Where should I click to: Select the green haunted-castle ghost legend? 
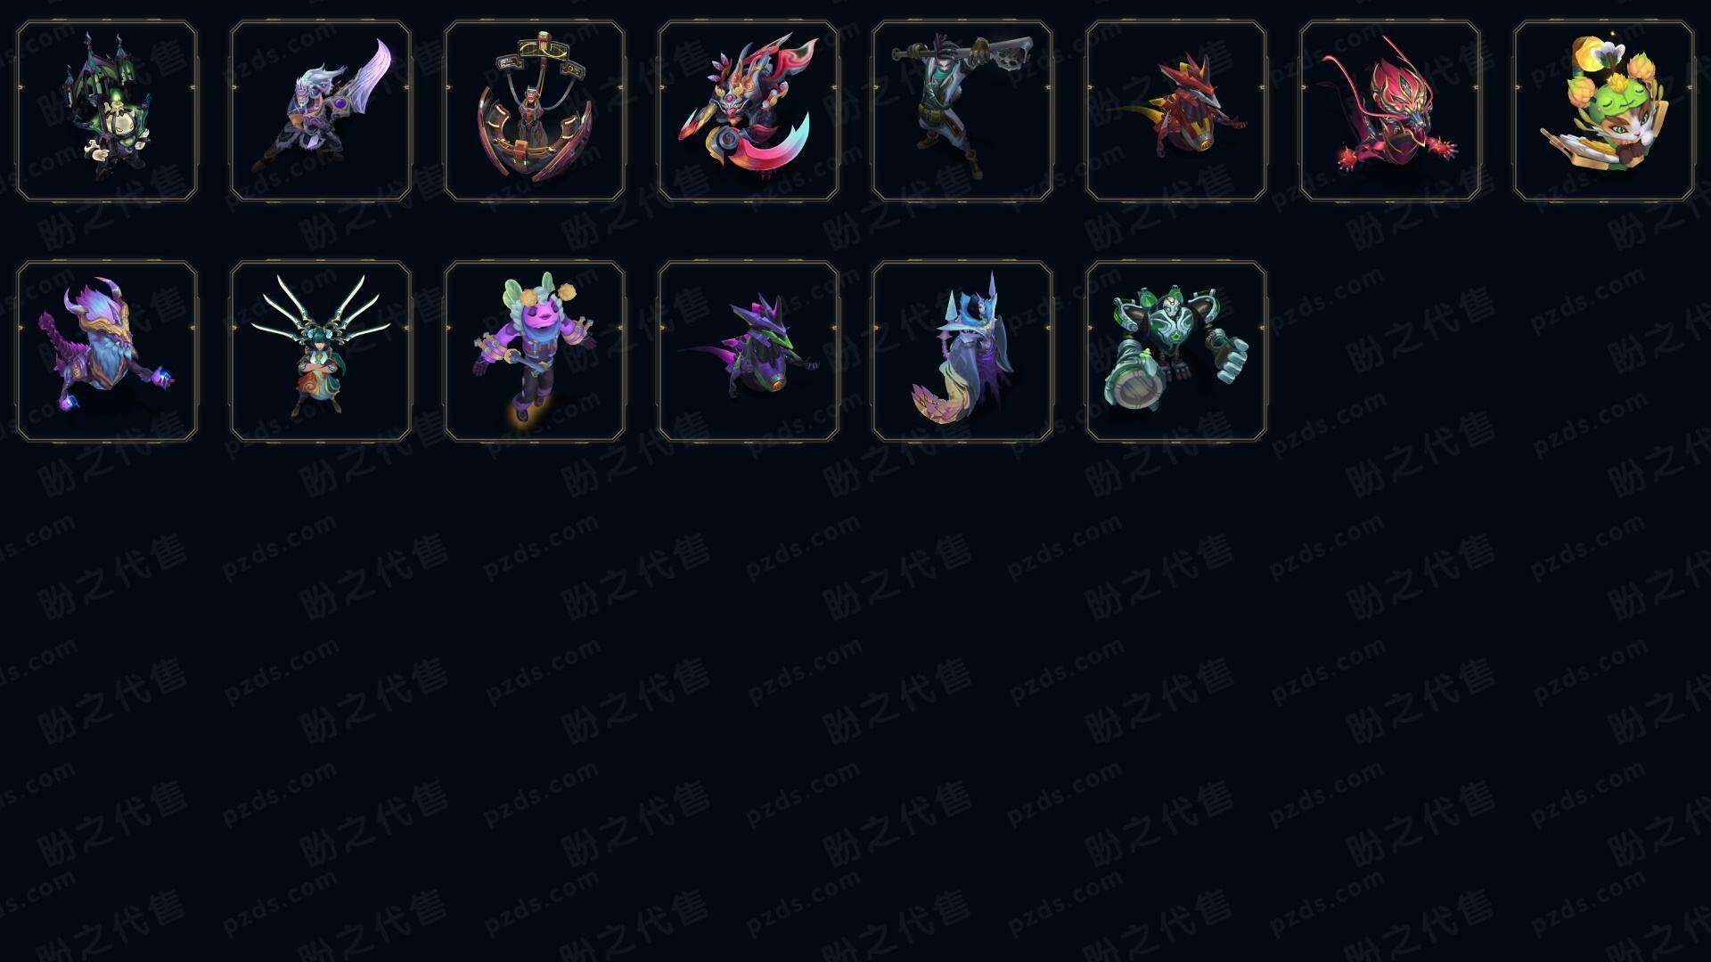[107, 111]
